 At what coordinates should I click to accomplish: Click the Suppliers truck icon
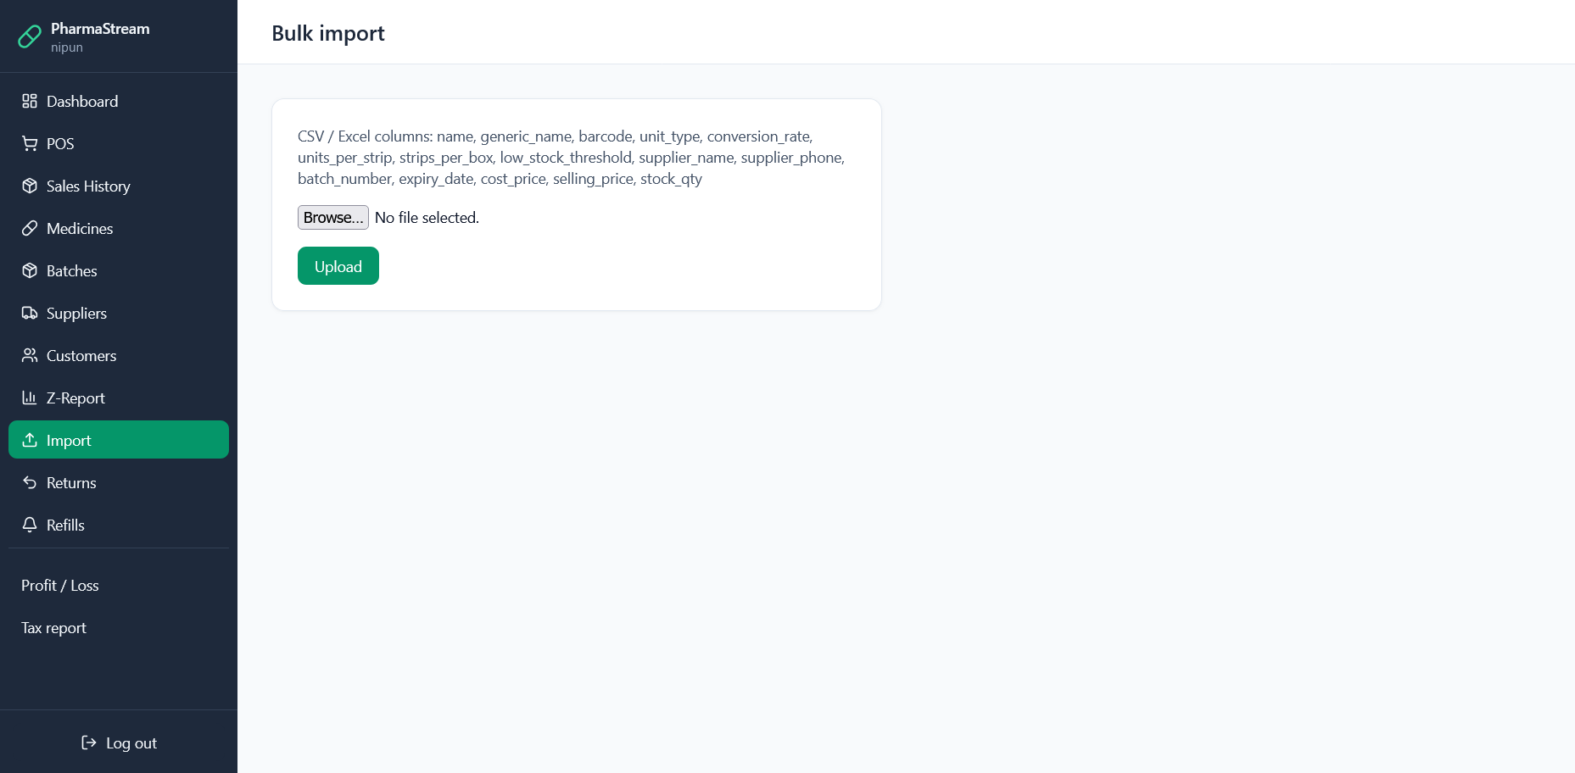click(30, 313)
